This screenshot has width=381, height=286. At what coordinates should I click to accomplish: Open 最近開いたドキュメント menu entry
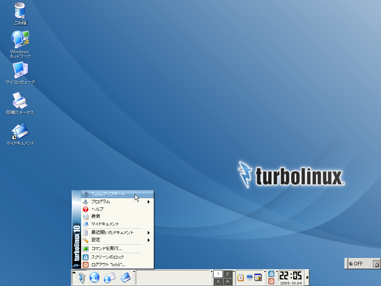[117, 232]
